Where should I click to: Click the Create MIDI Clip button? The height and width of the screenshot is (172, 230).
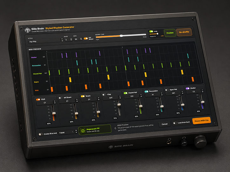click(201, 121)
